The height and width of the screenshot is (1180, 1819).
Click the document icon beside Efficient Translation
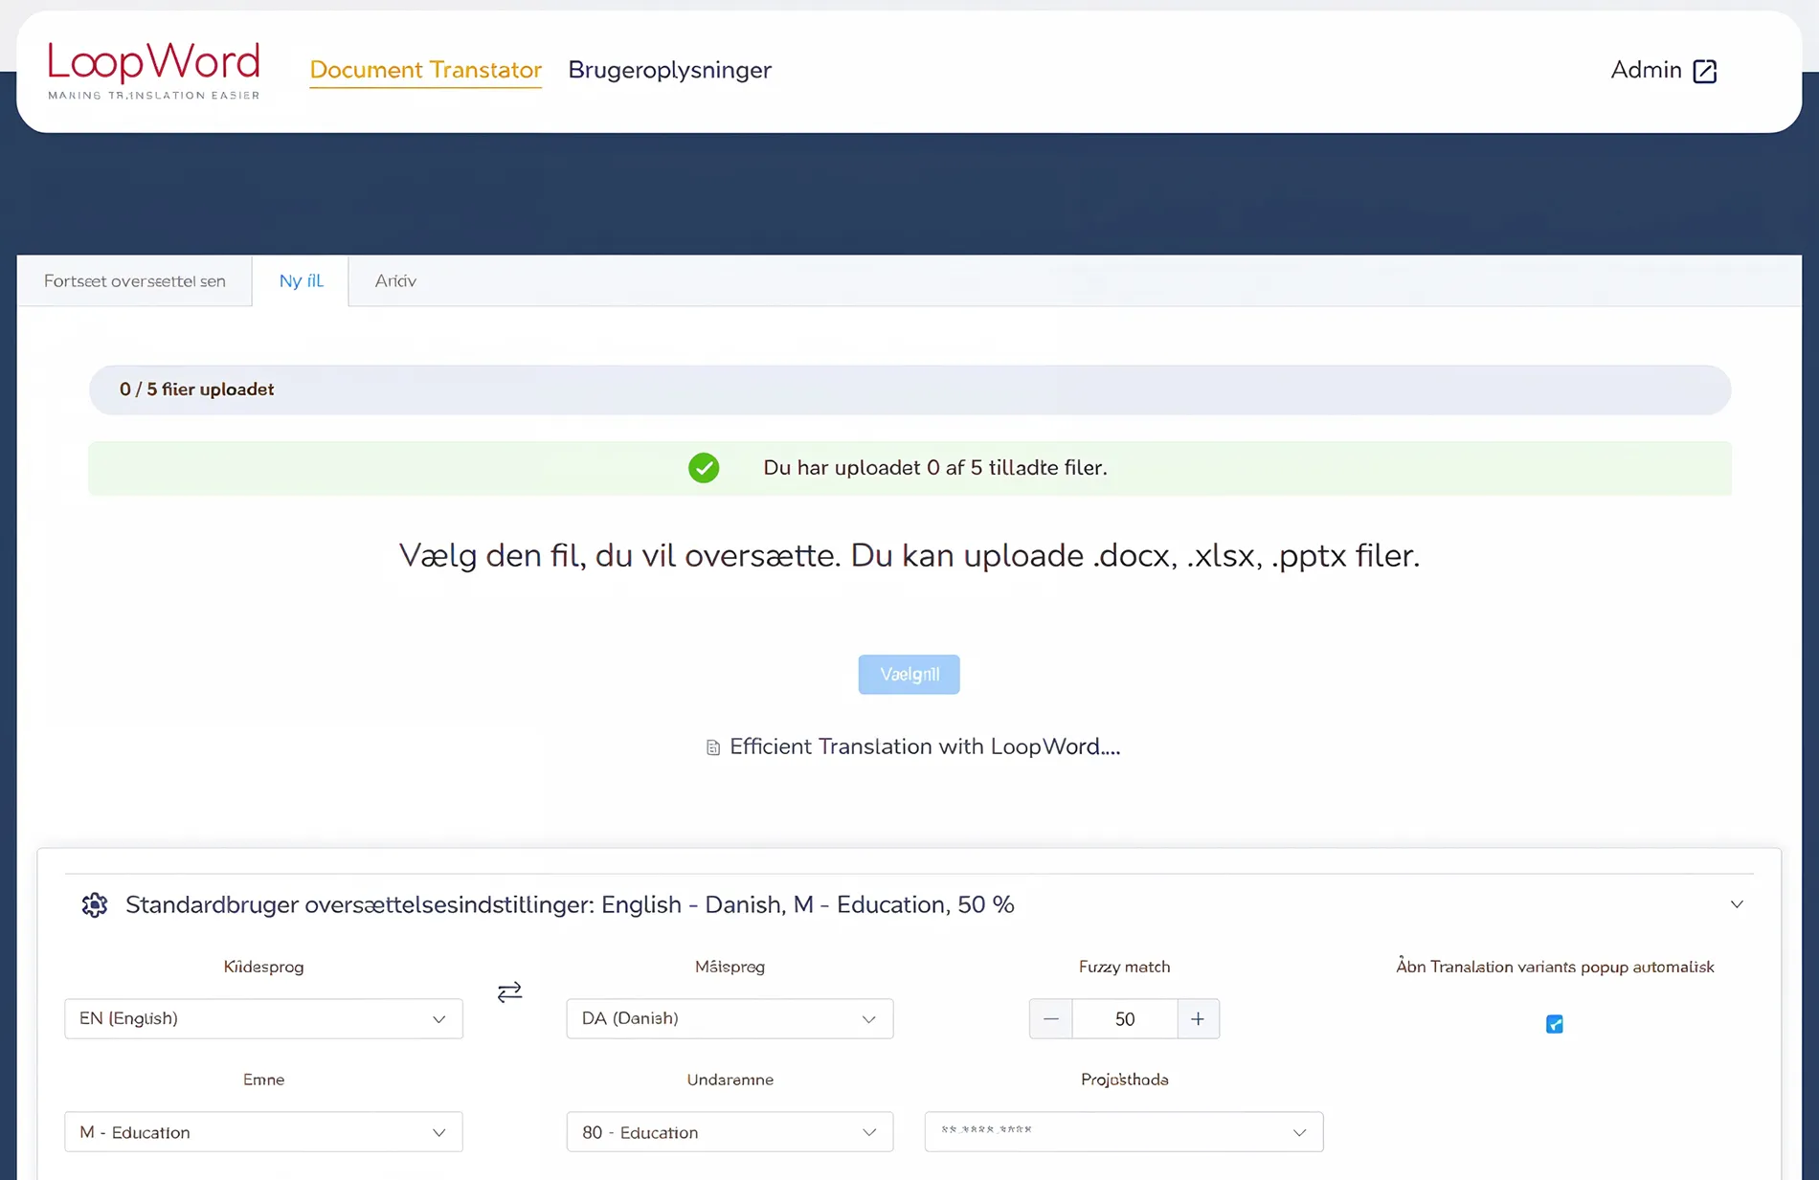pos(713,747)
